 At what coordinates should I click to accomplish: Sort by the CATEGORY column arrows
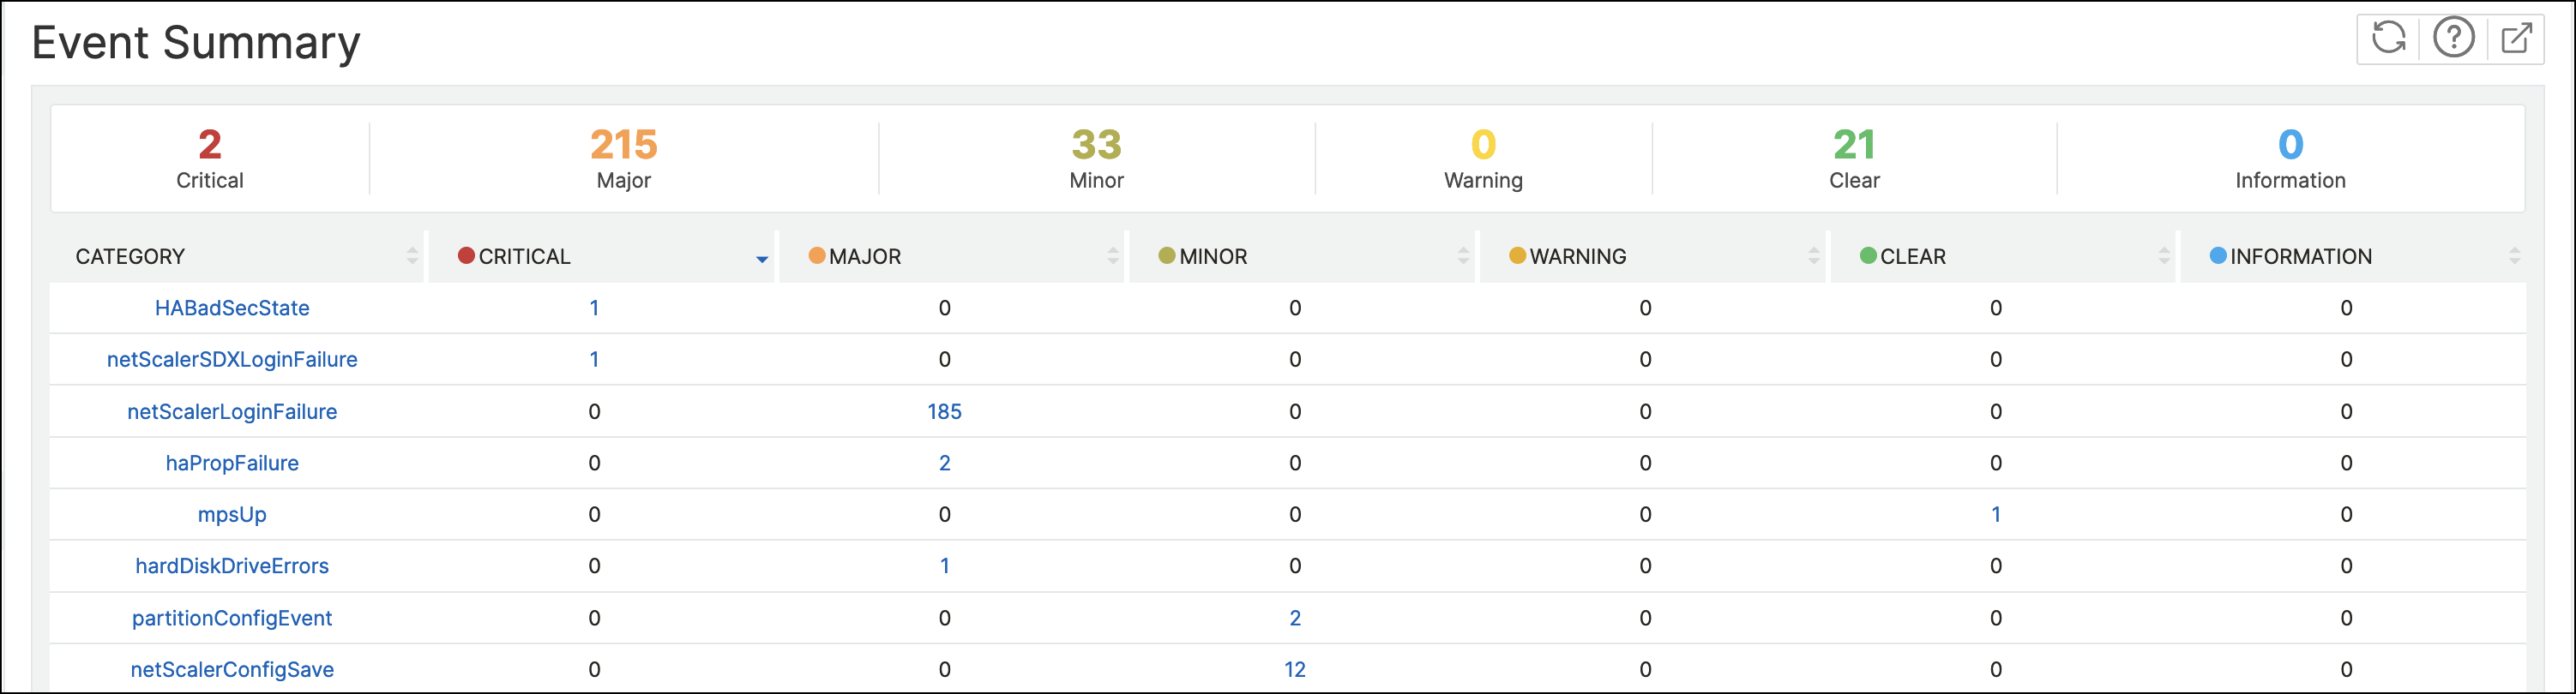(412, 257)
